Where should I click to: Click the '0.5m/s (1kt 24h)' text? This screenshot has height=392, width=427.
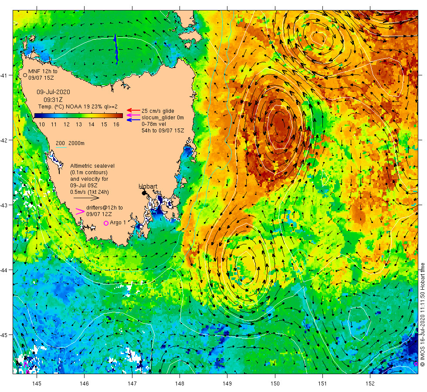[x=90, y=192]
